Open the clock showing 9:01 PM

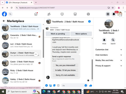pos(115,91)
